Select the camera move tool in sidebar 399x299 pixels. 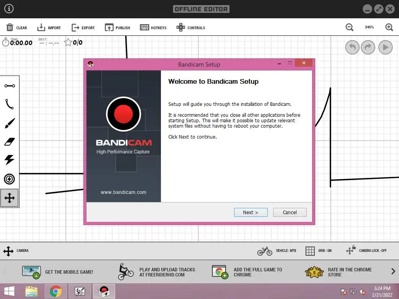(x=9, y=198)
